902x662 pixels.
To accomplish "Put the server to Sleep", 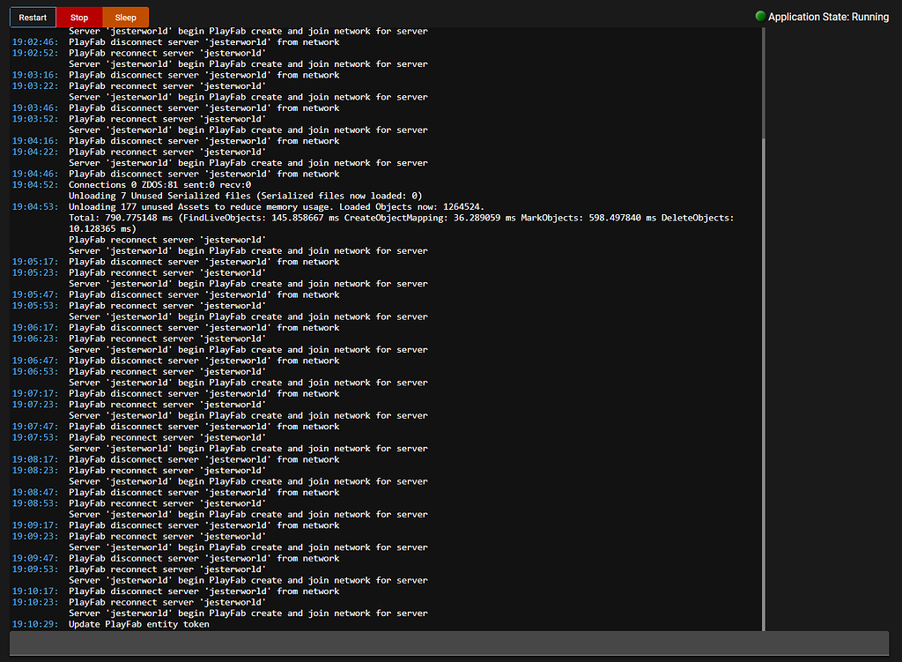I will pyautogui.click(x=125, y=18).
